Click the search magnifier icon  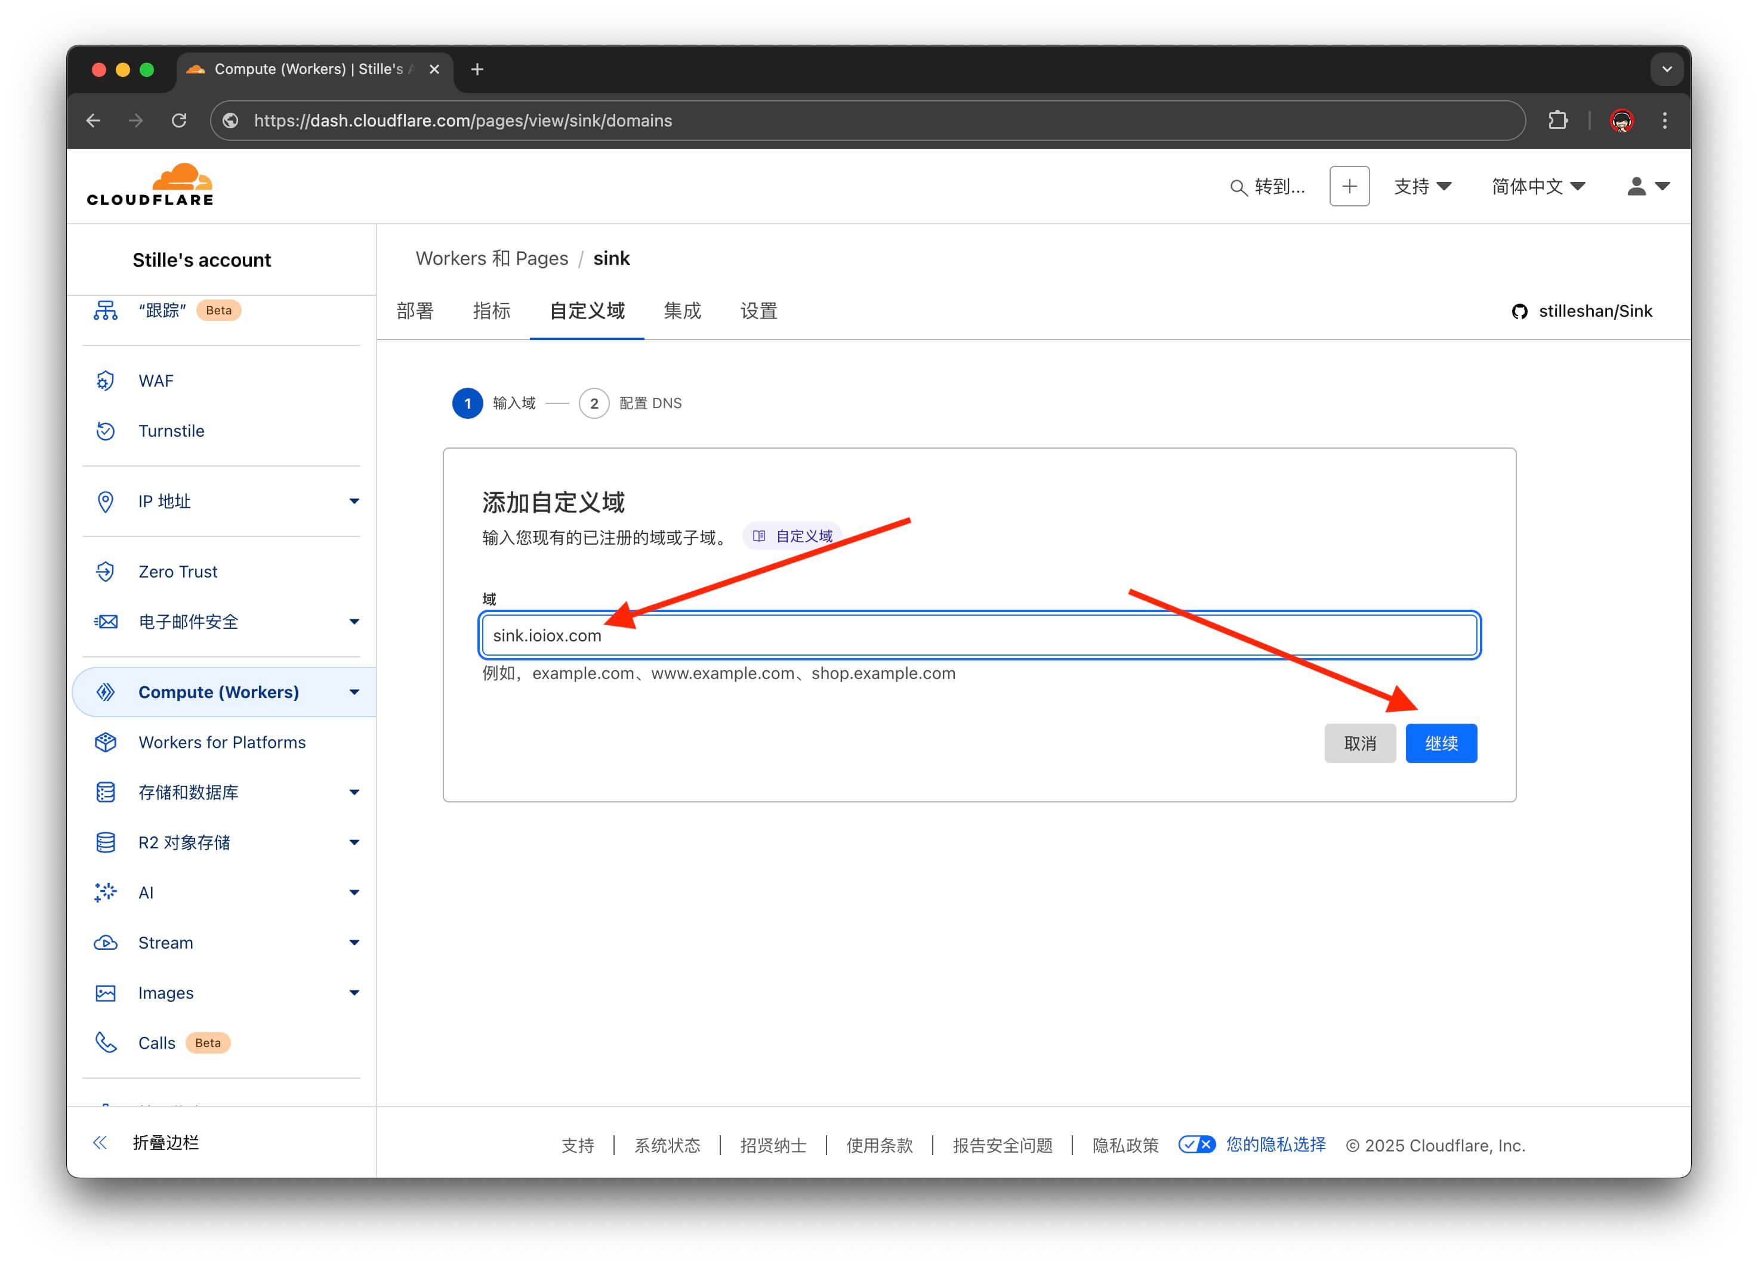(x=1239, y=187)
